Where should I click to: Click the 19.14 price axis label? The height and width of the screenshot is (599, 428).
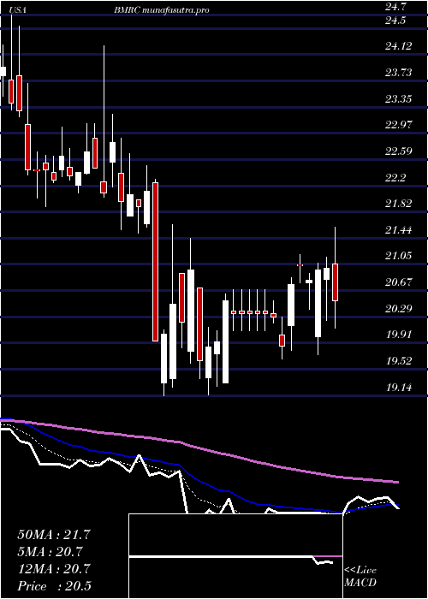point(399,388)
